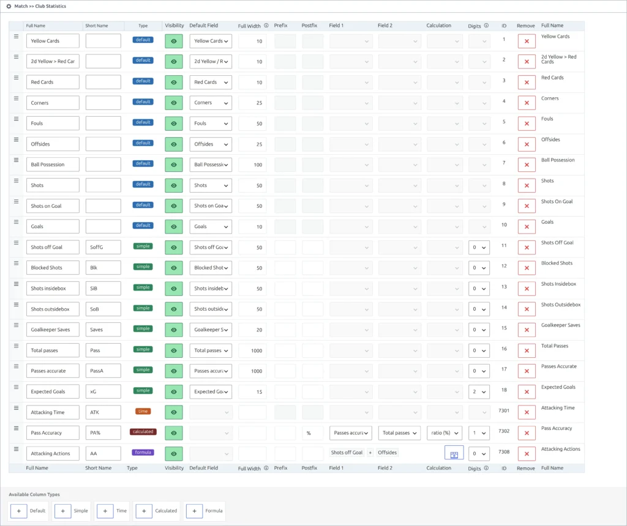Image resolution: width=627 pixels, height=526 pixels.
Task: Add a Simple column type
Action: tap(62, 511)
